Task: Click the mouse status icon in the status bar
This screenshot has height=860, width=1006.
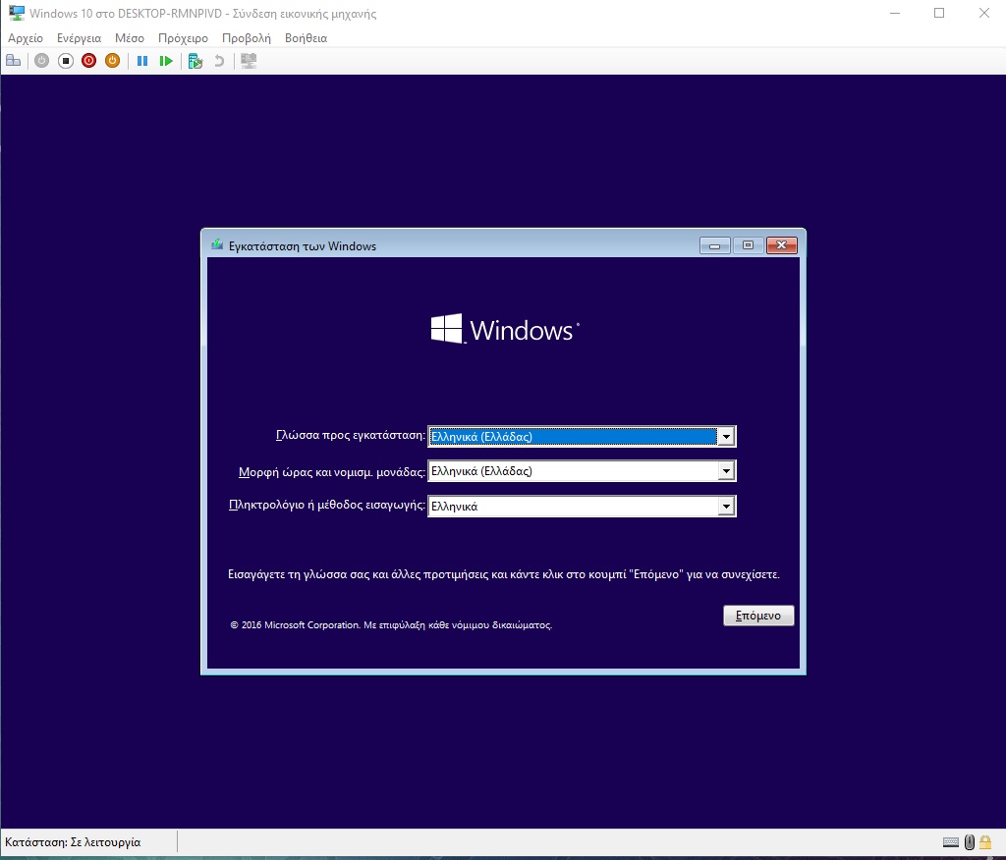Action: (x=970, y=842)
